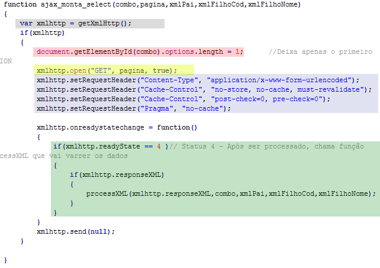Click the comment starting '// Status 4 - Após'

pyautogui.click(x=266, y=146)
